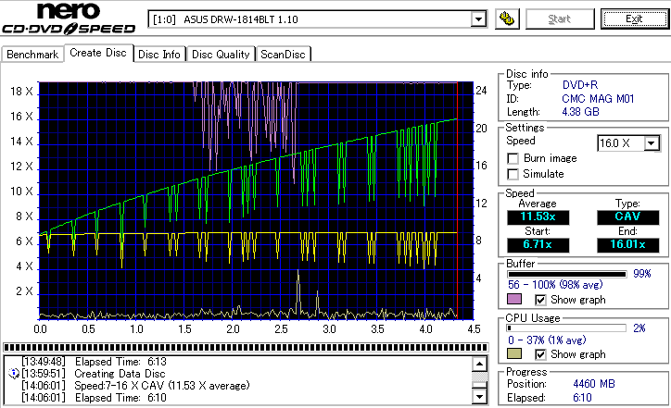Click the khaki CPU Usage color swatch
The image size is (671, 408).
513,354
